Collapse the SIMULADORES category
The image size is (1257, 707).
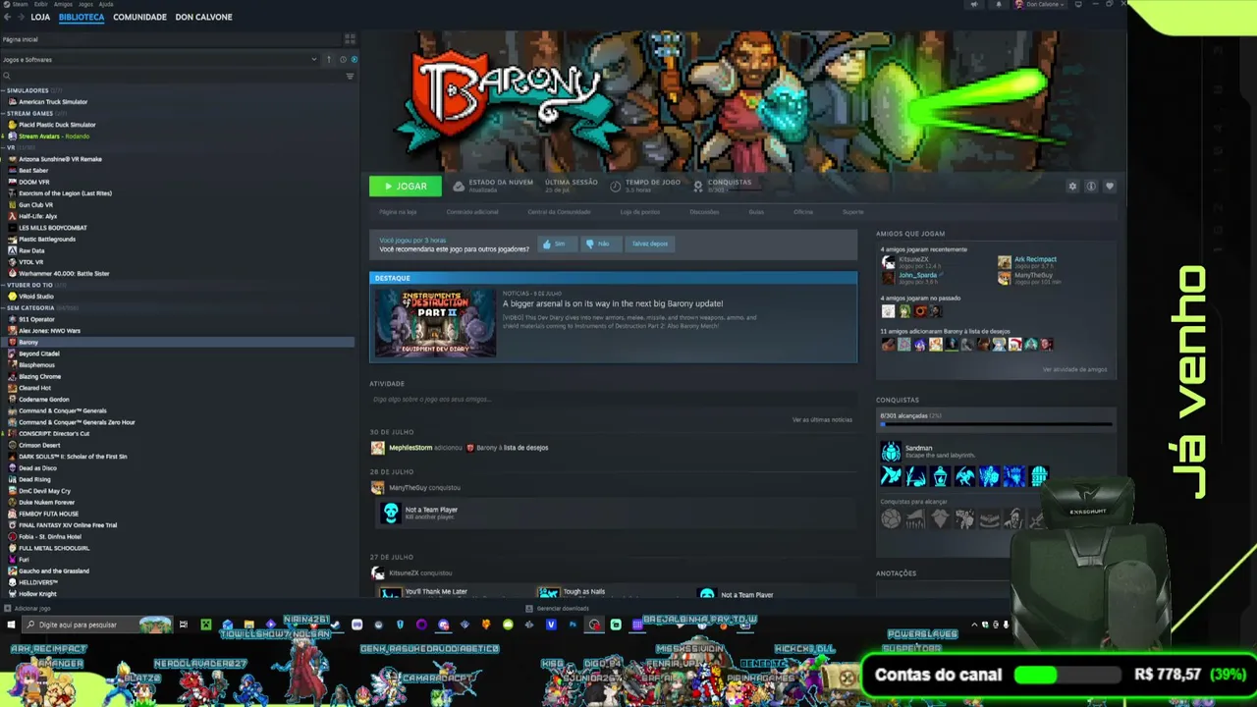pos(3,90)
